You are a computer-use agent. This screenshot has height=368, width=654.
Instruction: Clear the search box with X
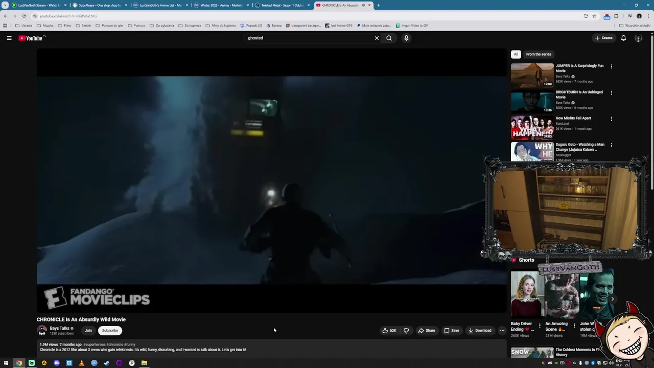pos(377,38)
